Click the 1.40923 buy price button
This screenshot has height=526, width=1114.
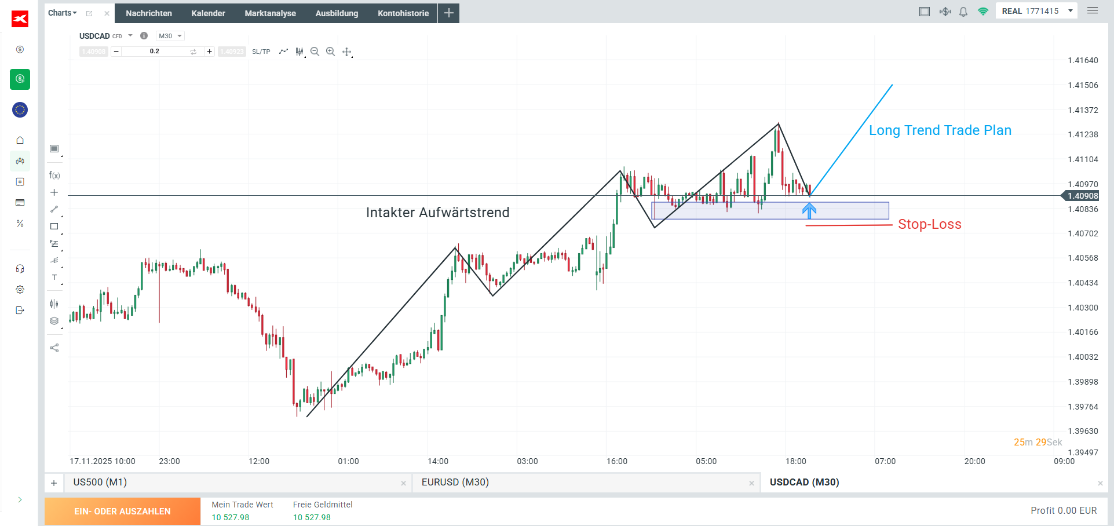pos(232,52)
